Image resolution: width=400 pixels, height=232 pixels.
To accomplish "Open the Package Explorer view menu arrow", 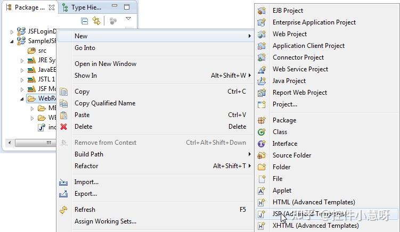I will (x=128, y=20).
